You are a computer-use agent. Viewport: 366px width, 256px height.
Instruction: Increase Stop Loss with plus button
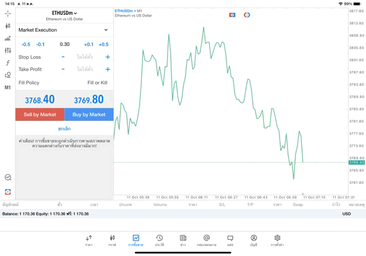coord(108,57)
